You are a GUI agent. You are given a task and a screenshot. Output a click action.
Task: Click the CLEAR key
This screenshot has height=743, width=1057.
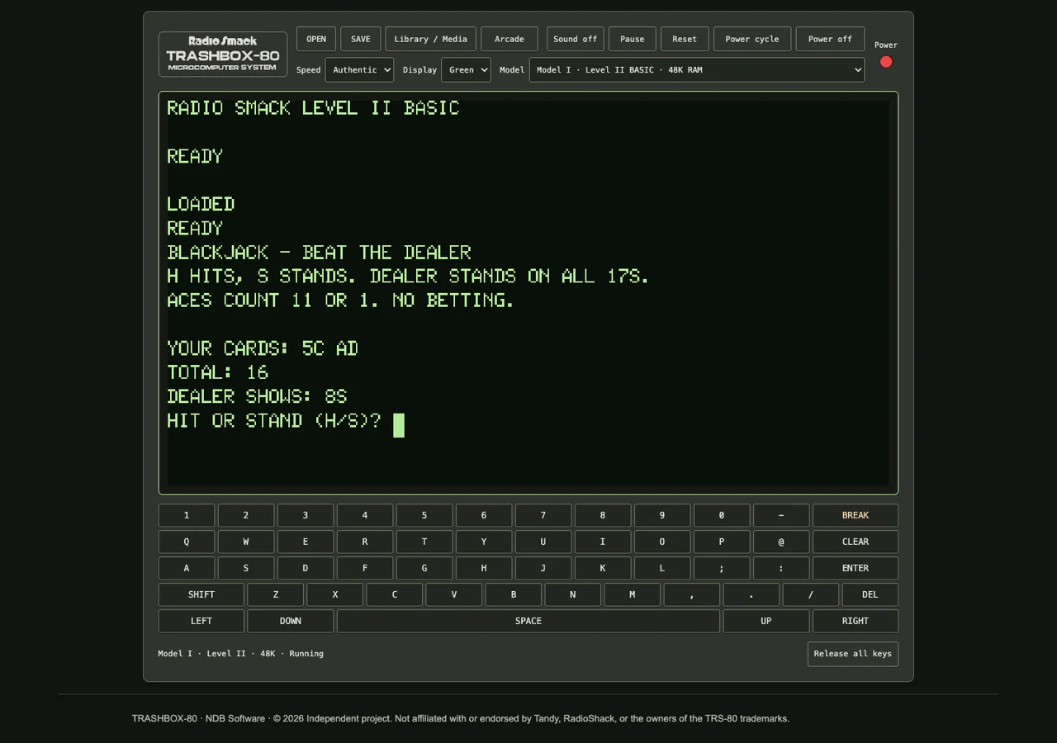click(856, 542)
